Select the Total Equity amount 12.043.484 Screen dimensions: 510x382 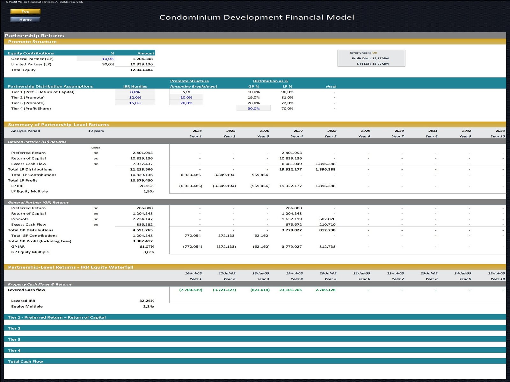tap(141, 70)
